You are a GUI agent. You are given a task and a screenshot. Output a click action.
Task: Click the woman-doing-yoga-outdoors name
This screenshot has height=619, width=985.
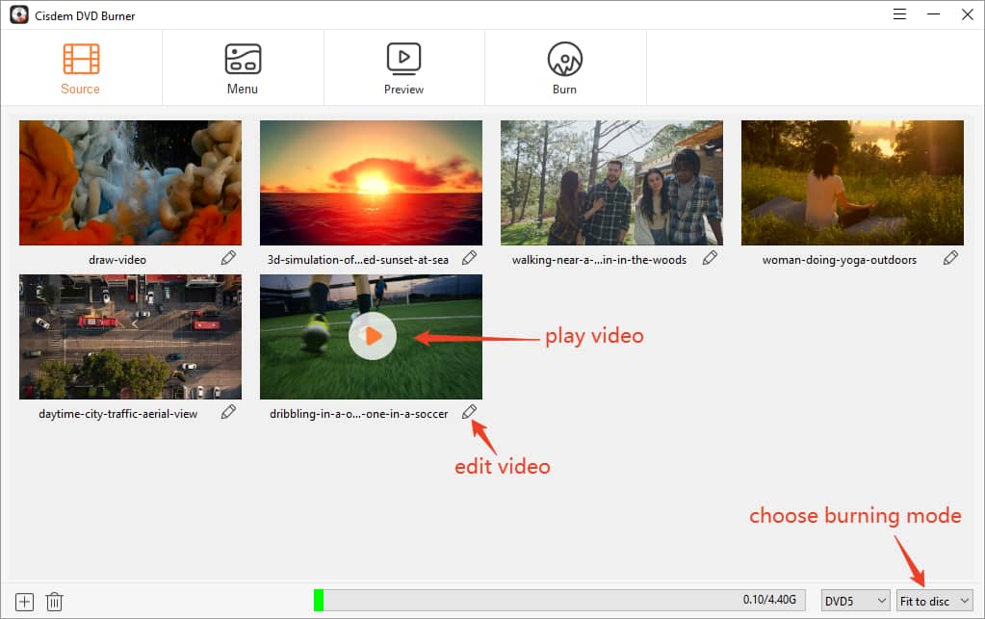840,260
